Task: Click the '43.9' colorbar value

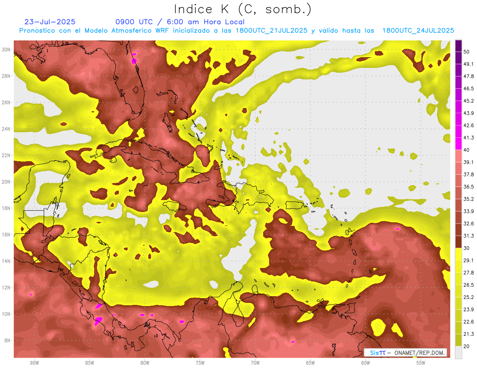Action: tap(469, 113)
